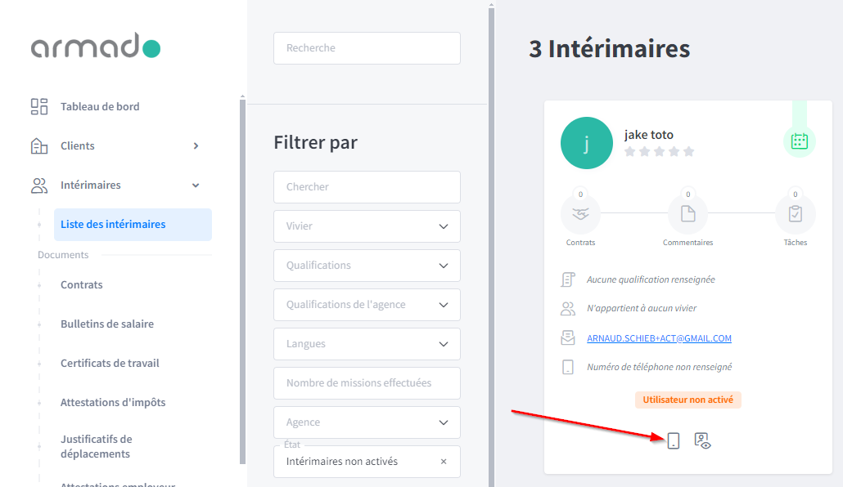843x487 pixels.
Task: Open Attestations d'impôts
Action: 113,402
